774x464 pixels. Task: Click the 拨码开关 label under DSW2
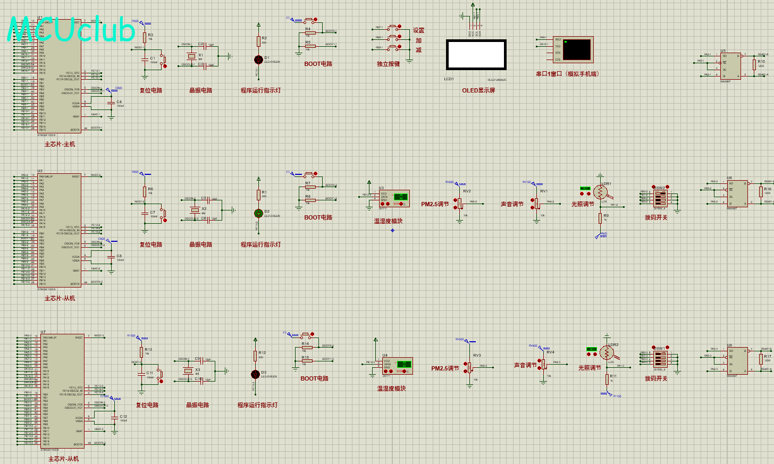click(x=656, y=217)
